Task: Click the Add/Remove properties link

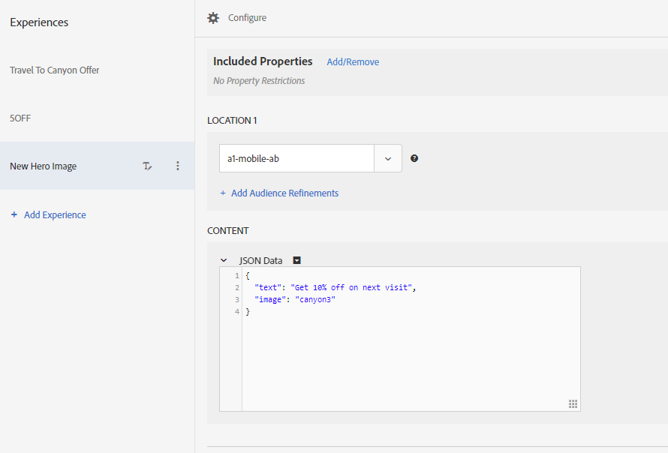Action: 353,62
